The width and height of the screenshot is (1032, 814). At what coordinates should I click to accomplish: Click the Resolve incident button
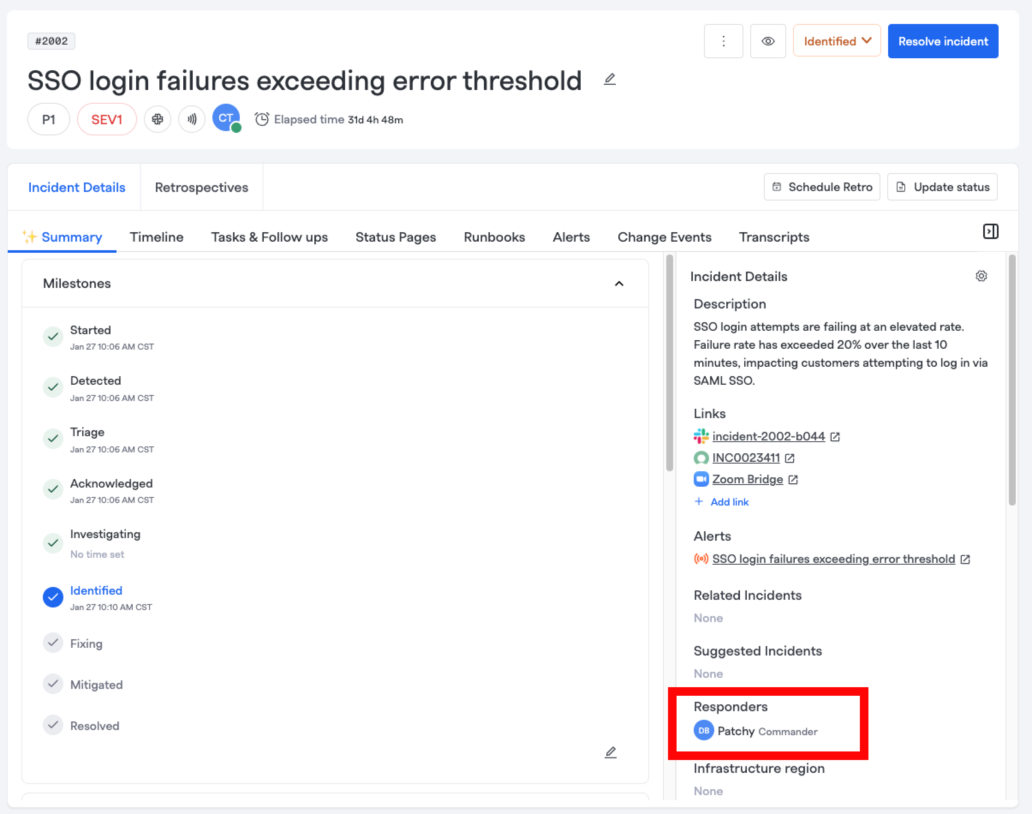point(943,42)
